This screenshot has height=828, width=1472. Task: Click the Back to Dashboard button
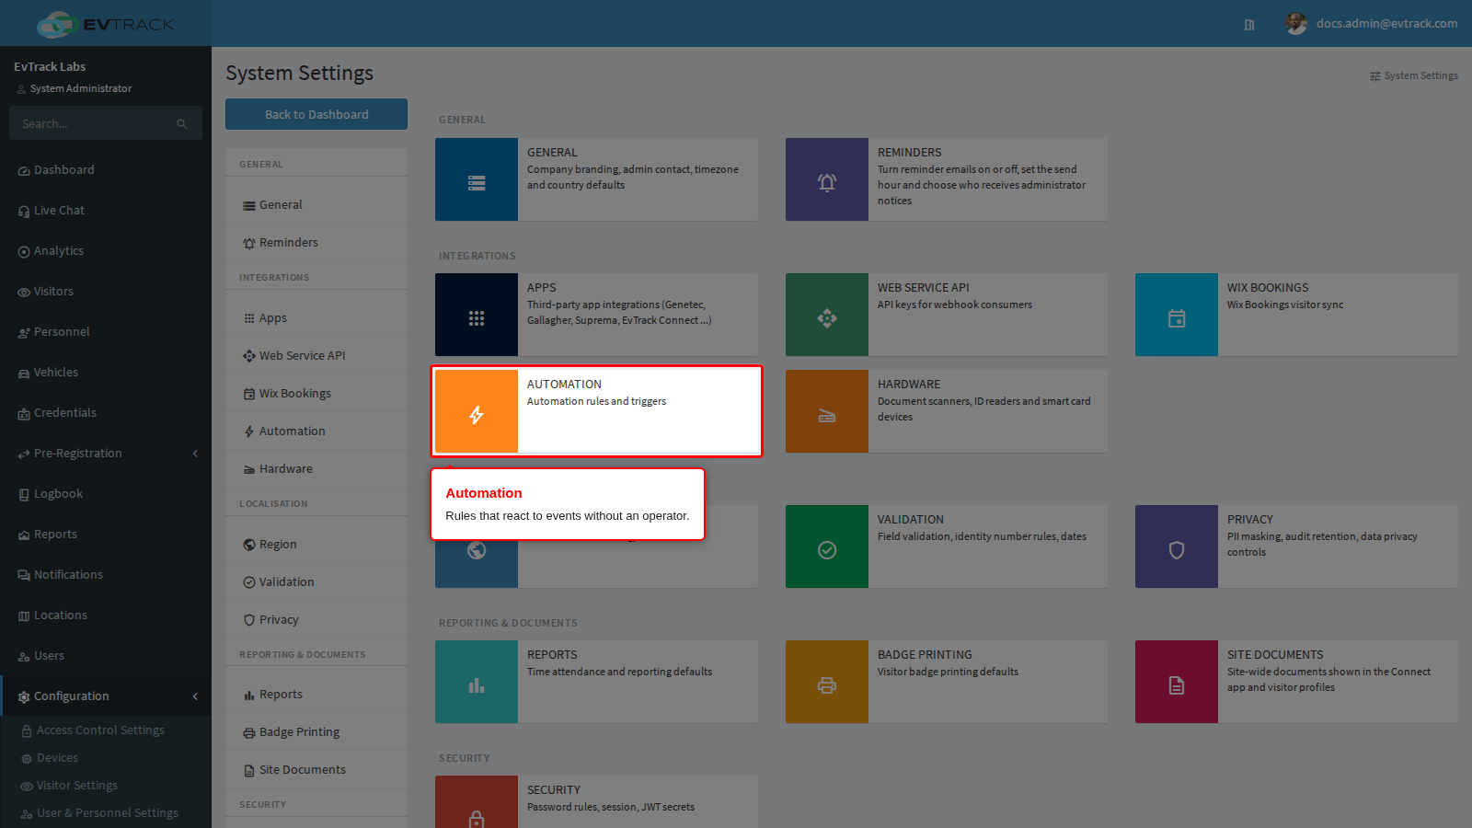316,114
